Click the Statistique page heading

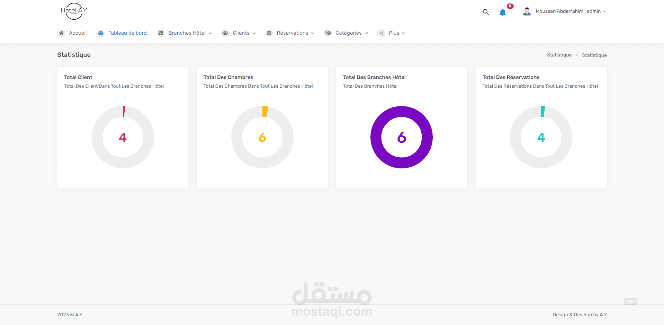click(x=74, y=55)
